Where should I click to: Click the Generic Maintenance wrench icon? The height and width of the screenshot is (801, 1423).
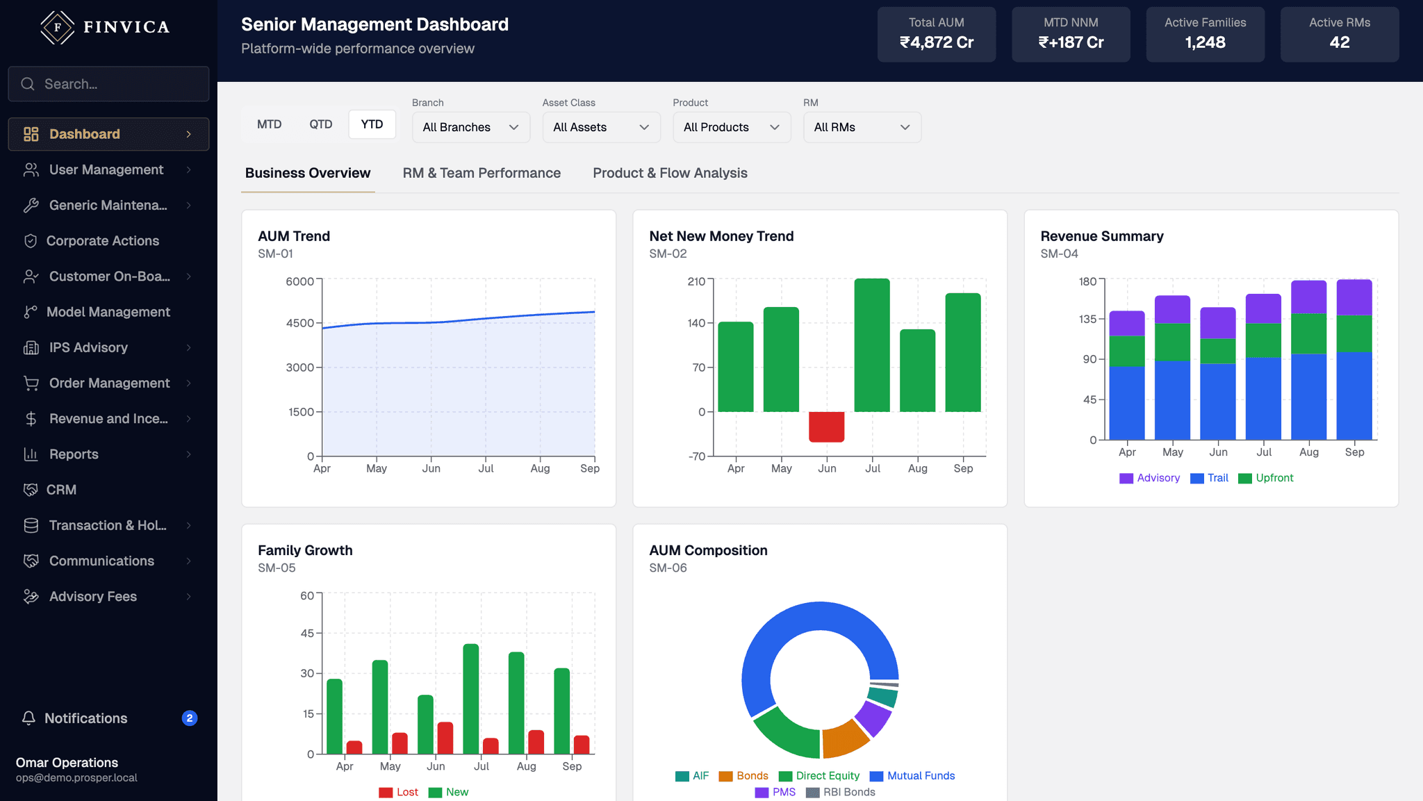coord(31,205)
